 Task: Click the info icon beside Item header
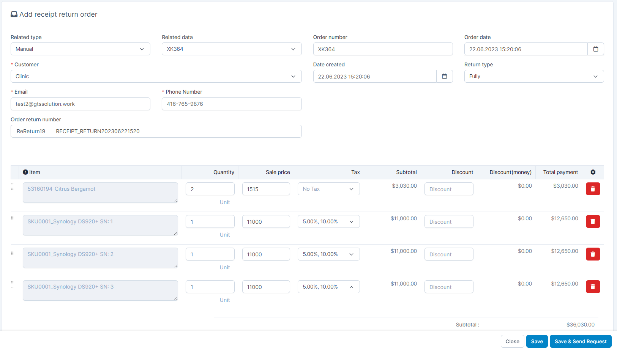click(25, 172)
